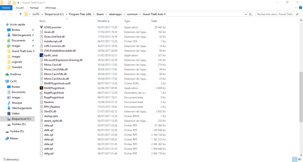Viewport: 303px width, 162px height.
Task: Click the lspdfr_uinst application icon
Action: pos(41,55)
